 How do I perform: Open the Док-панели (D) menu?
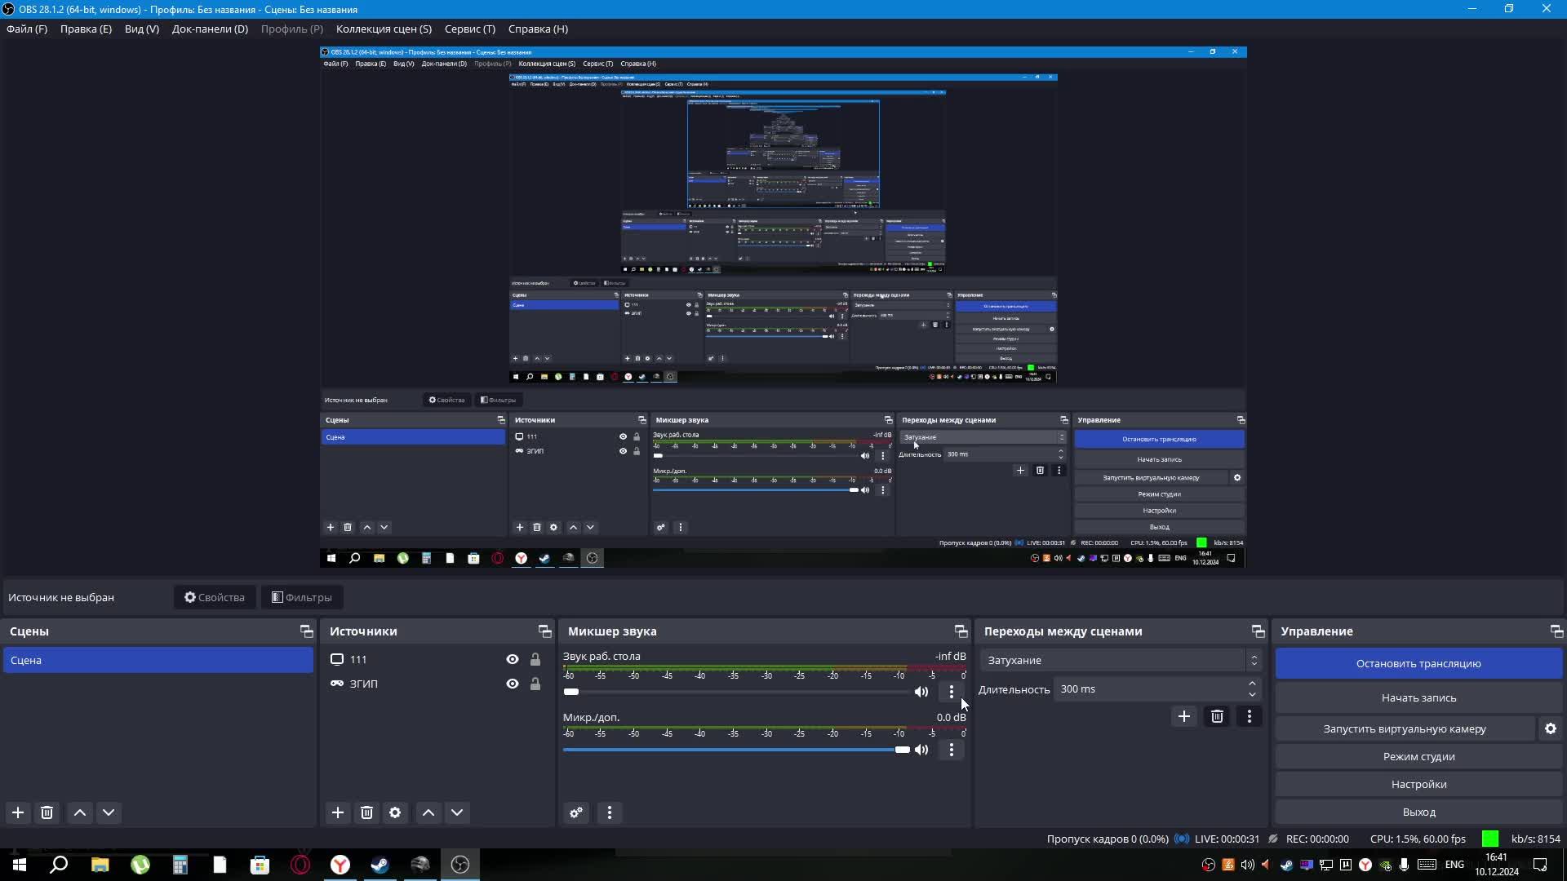click(210, 29)
